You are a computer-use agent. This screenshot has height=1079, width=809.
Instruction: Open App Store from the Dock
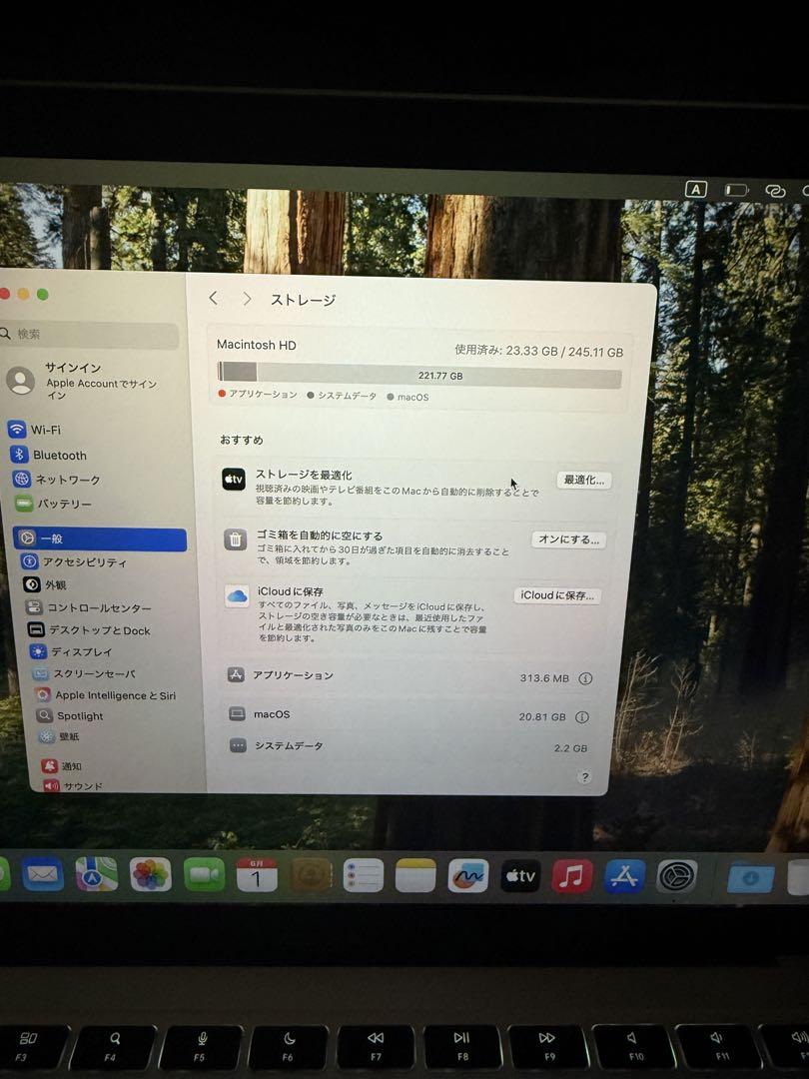click(624, 877)
